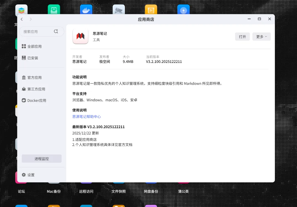Open the 论坛 desktop shortcut
The width and height of the screenshot is (297, 207).
click(21, 192)
